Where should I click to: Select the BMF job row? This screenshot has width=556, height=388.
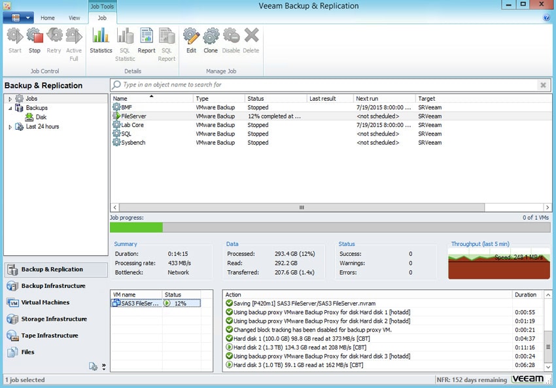pos(331,107)
